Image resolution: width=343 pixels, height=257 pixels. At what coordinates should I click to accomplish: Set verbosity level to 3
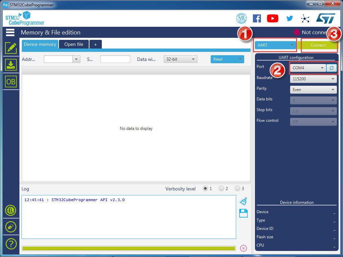(237, 189)
